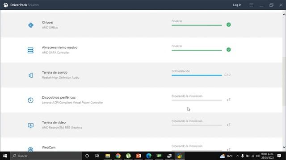Click sleep icon for Tarjeta de vídeo
Screen dimensions: 286x160
click(228, 124)
